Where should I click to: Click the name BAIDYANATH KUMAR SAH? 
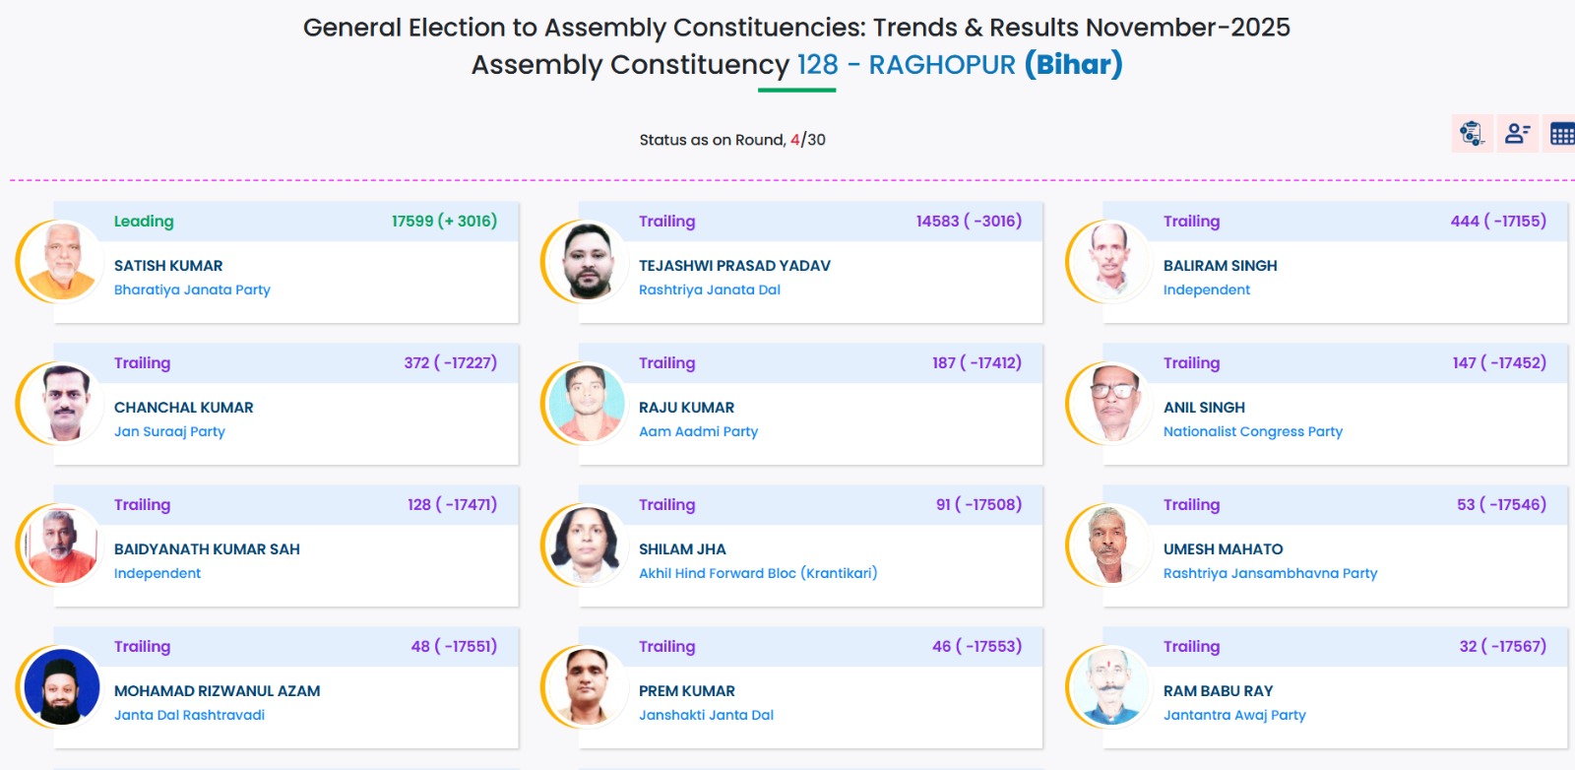(207, 549)
